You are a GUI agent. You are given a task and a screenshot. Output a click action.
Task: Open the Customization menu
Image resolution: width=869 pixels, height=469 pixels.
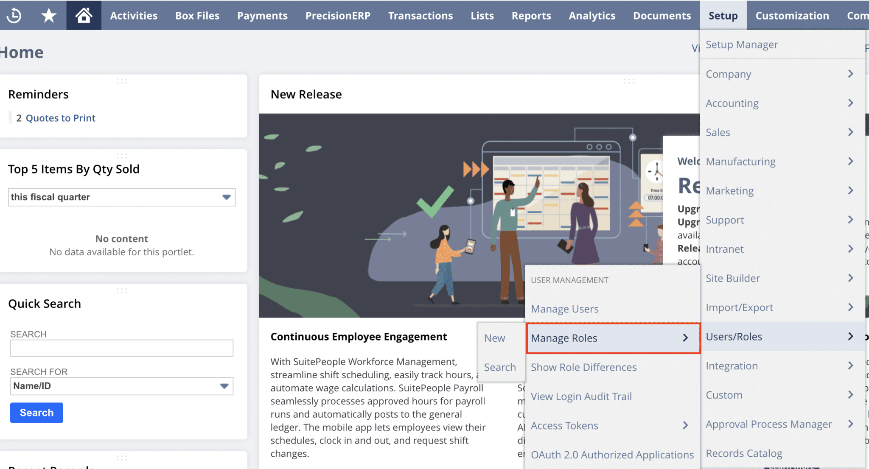click(x=792, y=15)
